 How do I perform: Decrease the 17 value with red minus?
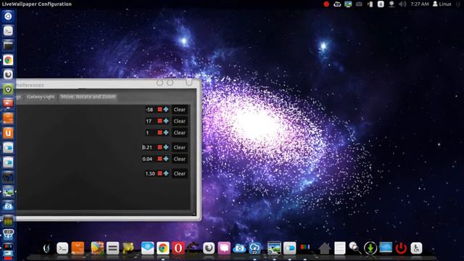(159, 121)
